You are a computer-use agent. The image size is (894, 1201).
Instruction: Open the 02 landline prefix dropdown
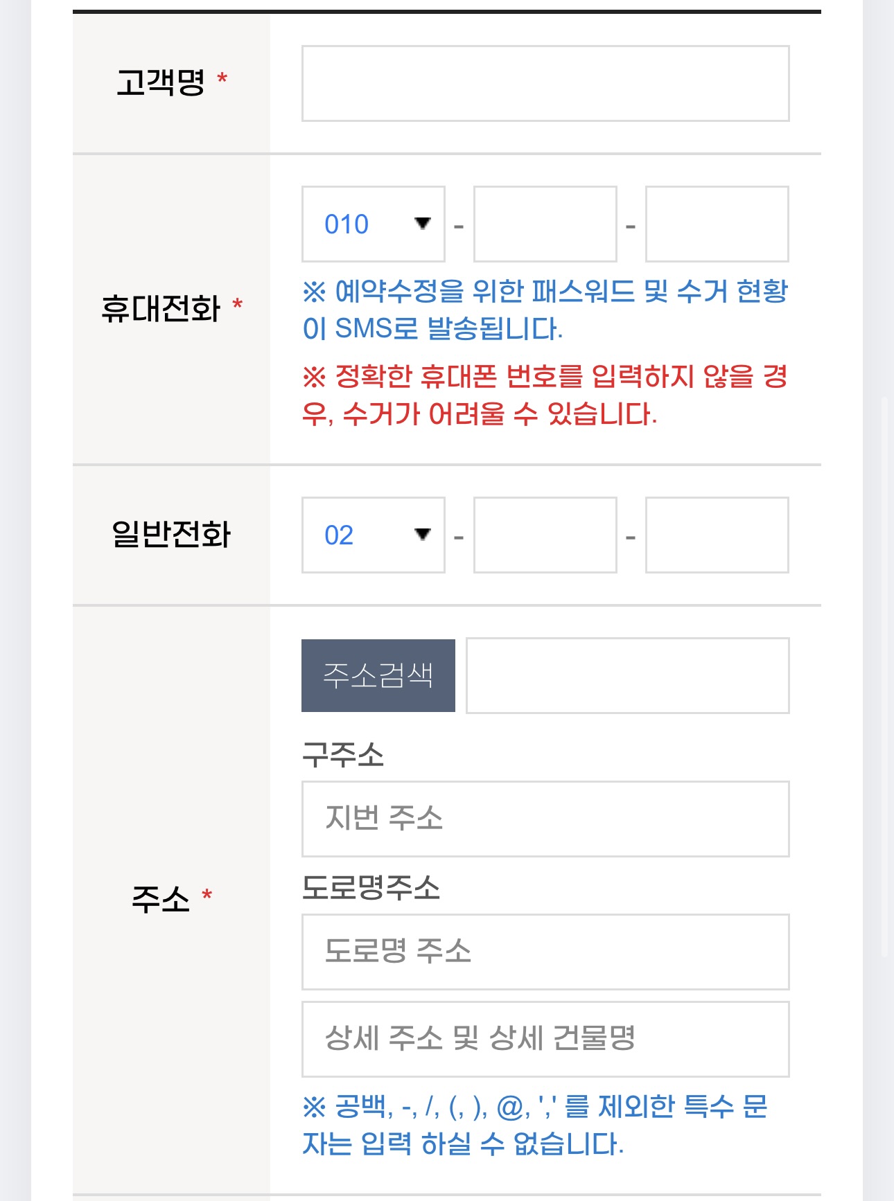[372, 535]
